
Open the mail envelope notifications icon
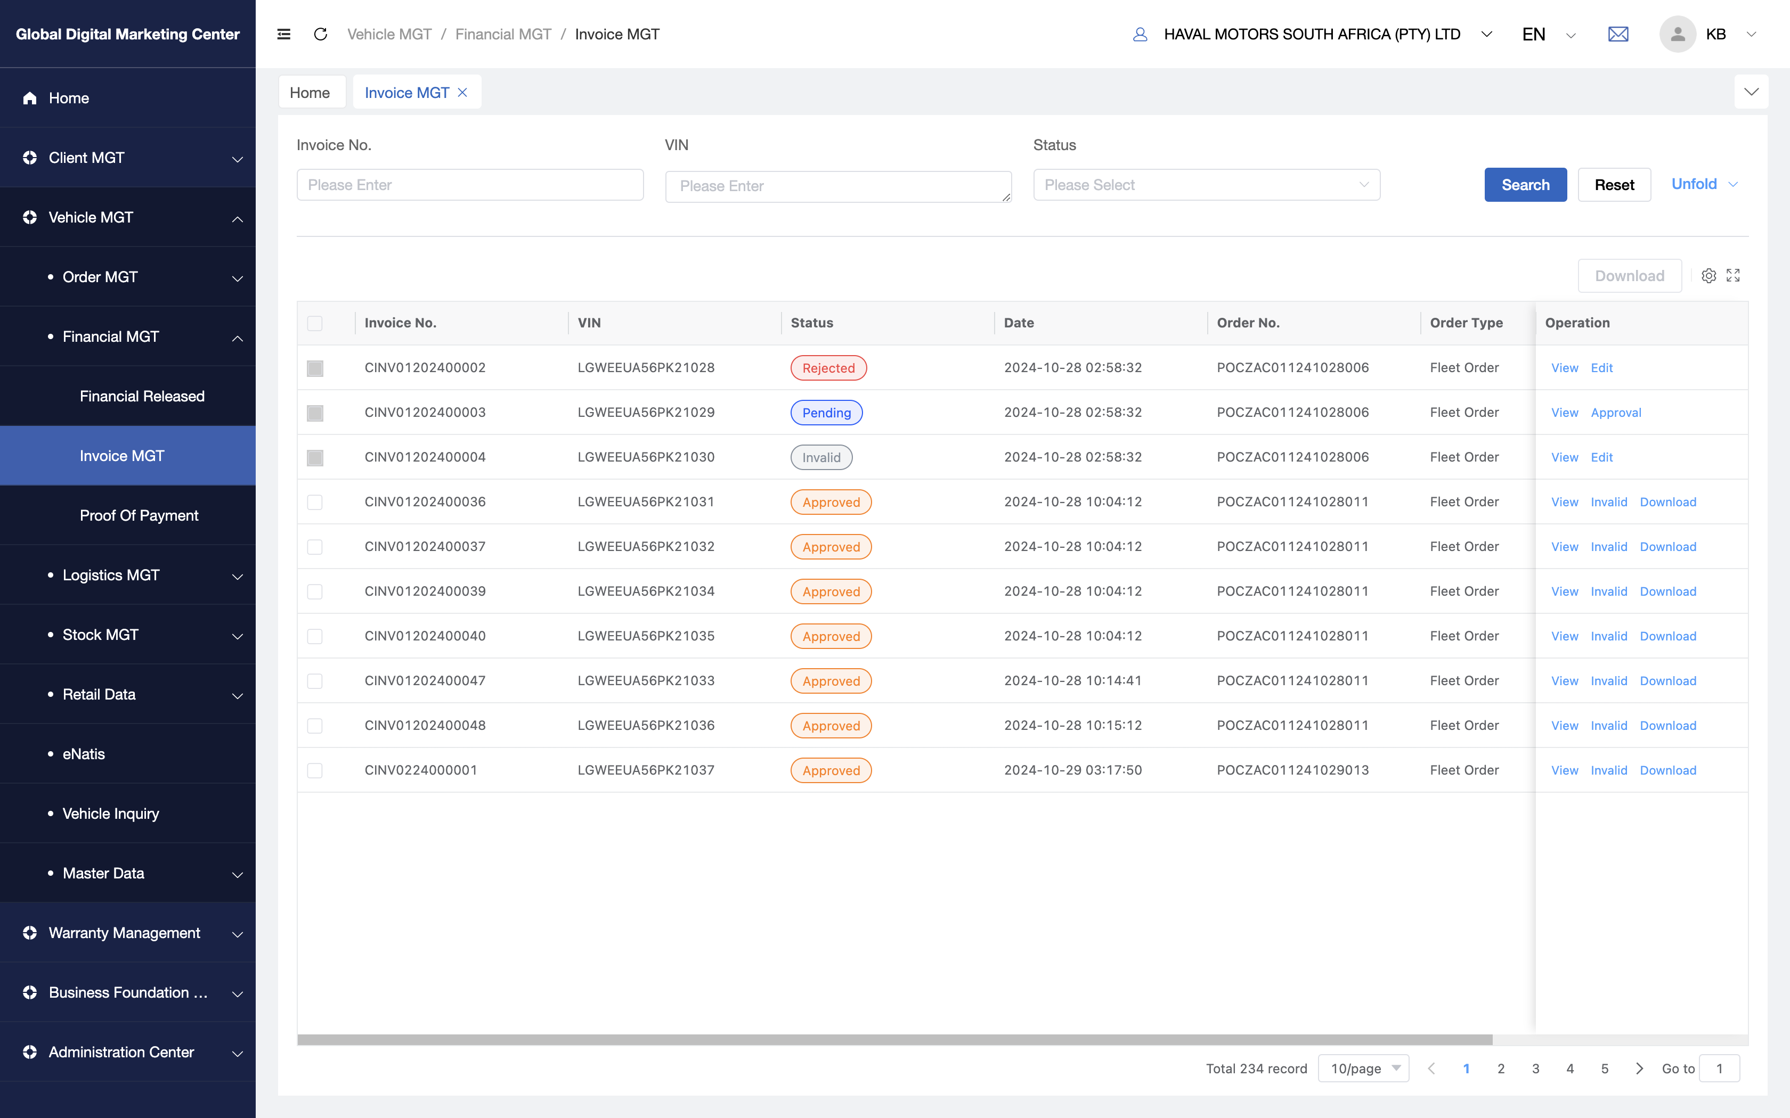click(1618, 34)
